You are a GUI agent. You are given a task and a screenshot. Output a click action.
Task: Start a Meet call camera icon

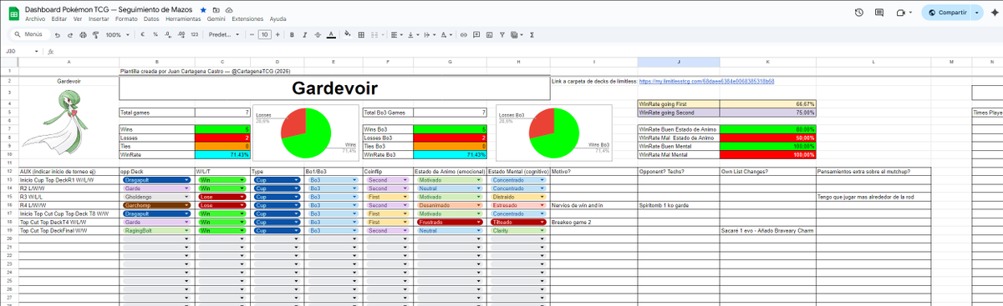[x=902, y=13]
